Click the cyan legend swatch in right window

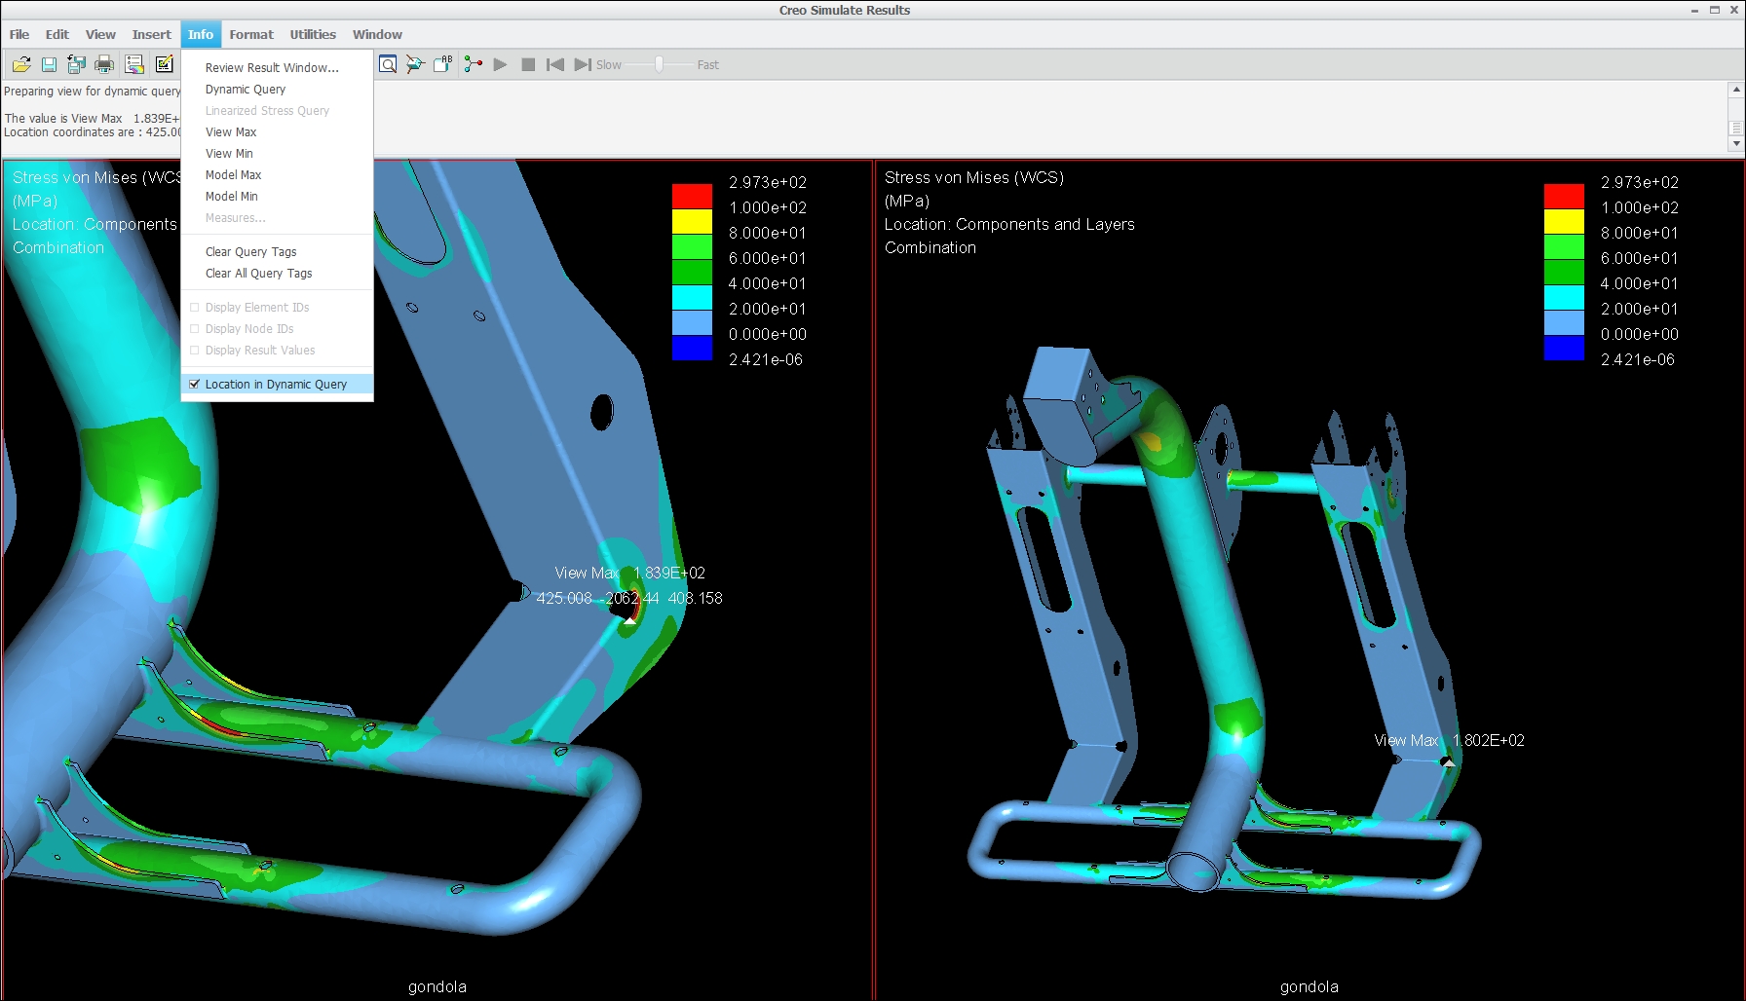tap(1564, 297)
